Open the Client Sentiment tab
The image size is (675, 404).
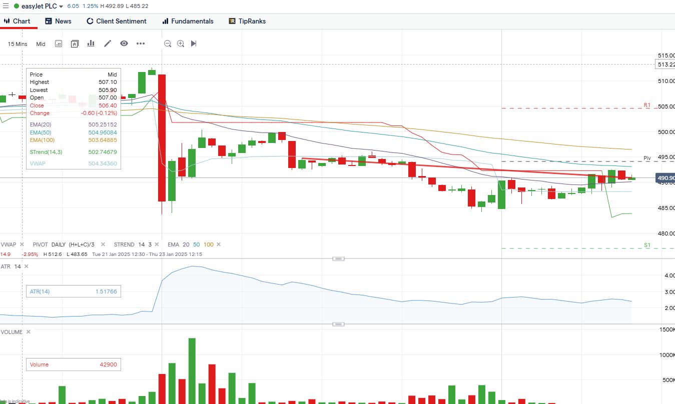point(117,21)
